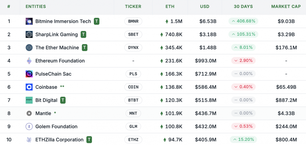Click the 406.68% change pill
This screenshot has height=145, width=306.
(x=244, y=21)
